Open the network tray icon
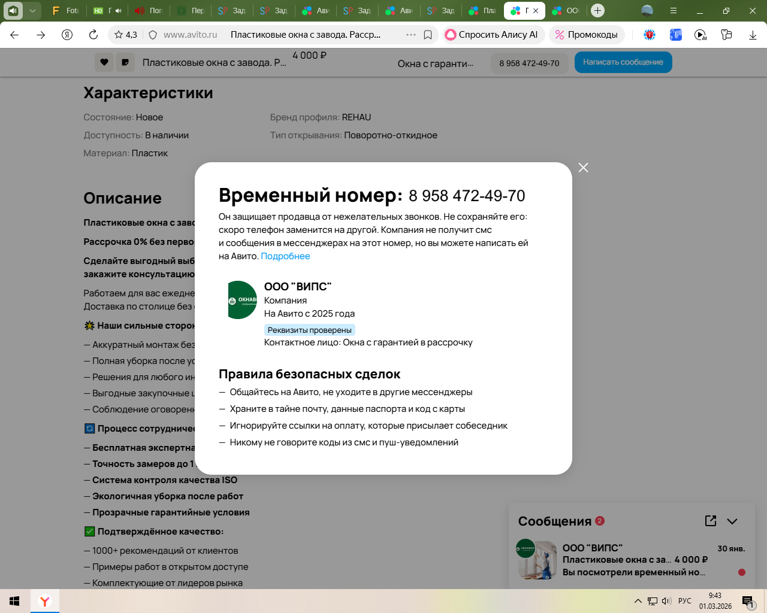Viewport: 767px width, 613px height. pyautogui.click(x=653, y=601)
